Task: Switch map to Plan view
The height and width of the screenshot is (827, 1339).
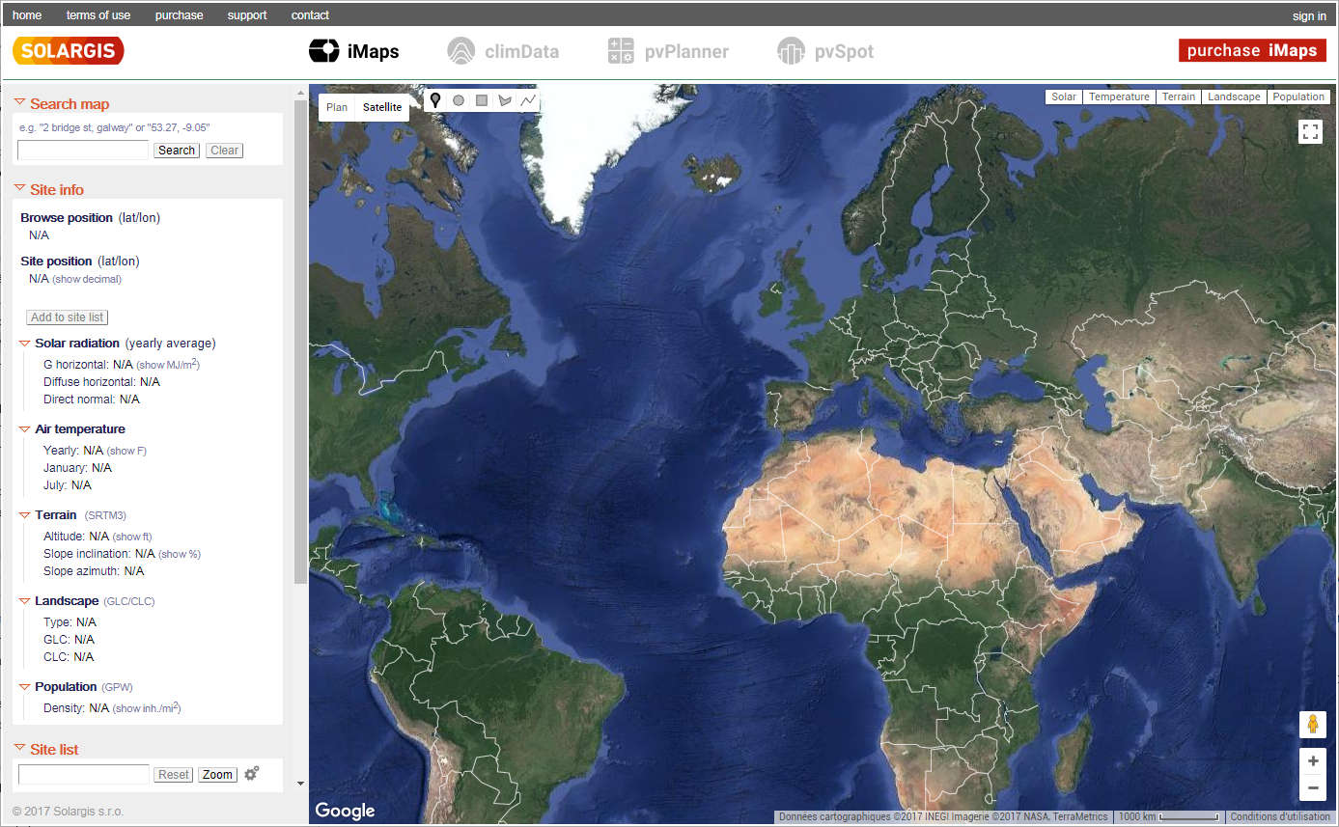Action: tap(337, 107)
